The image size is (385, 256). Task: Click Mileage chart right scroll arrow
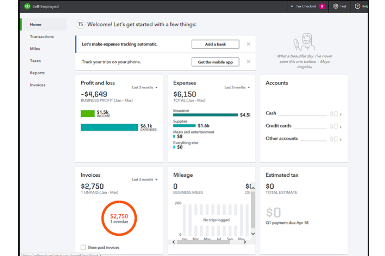(x=245, y=242)
